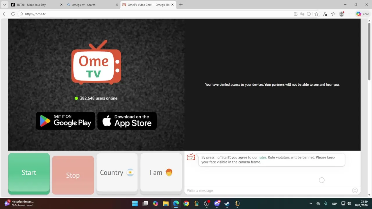Open the tab actions menu dropdown
This screenshot has width=372, height=209.
pyautogui.click(x=4, y=5)
